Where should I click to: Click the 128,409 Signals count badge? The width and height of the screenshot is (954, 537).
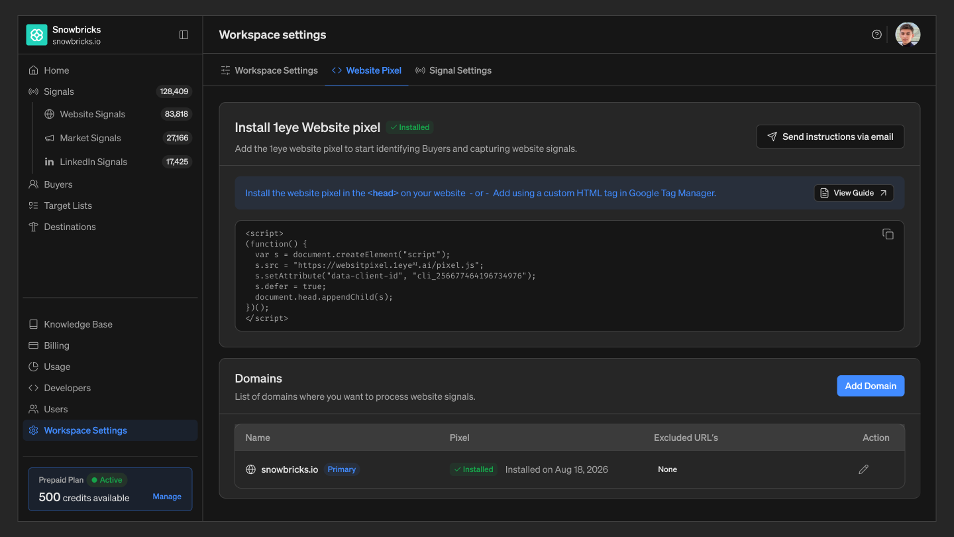174,91
